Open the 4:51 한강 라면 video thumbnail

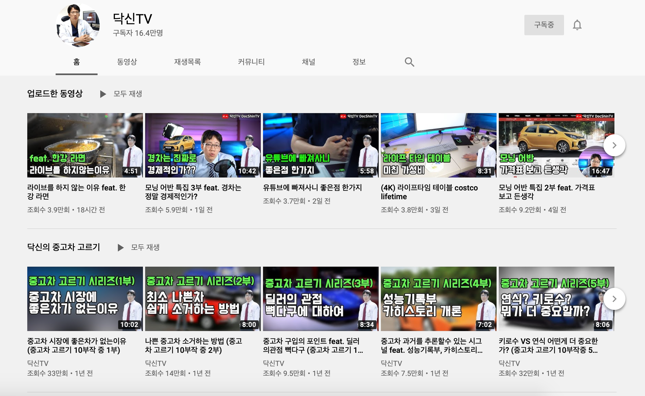coord(85,145)
